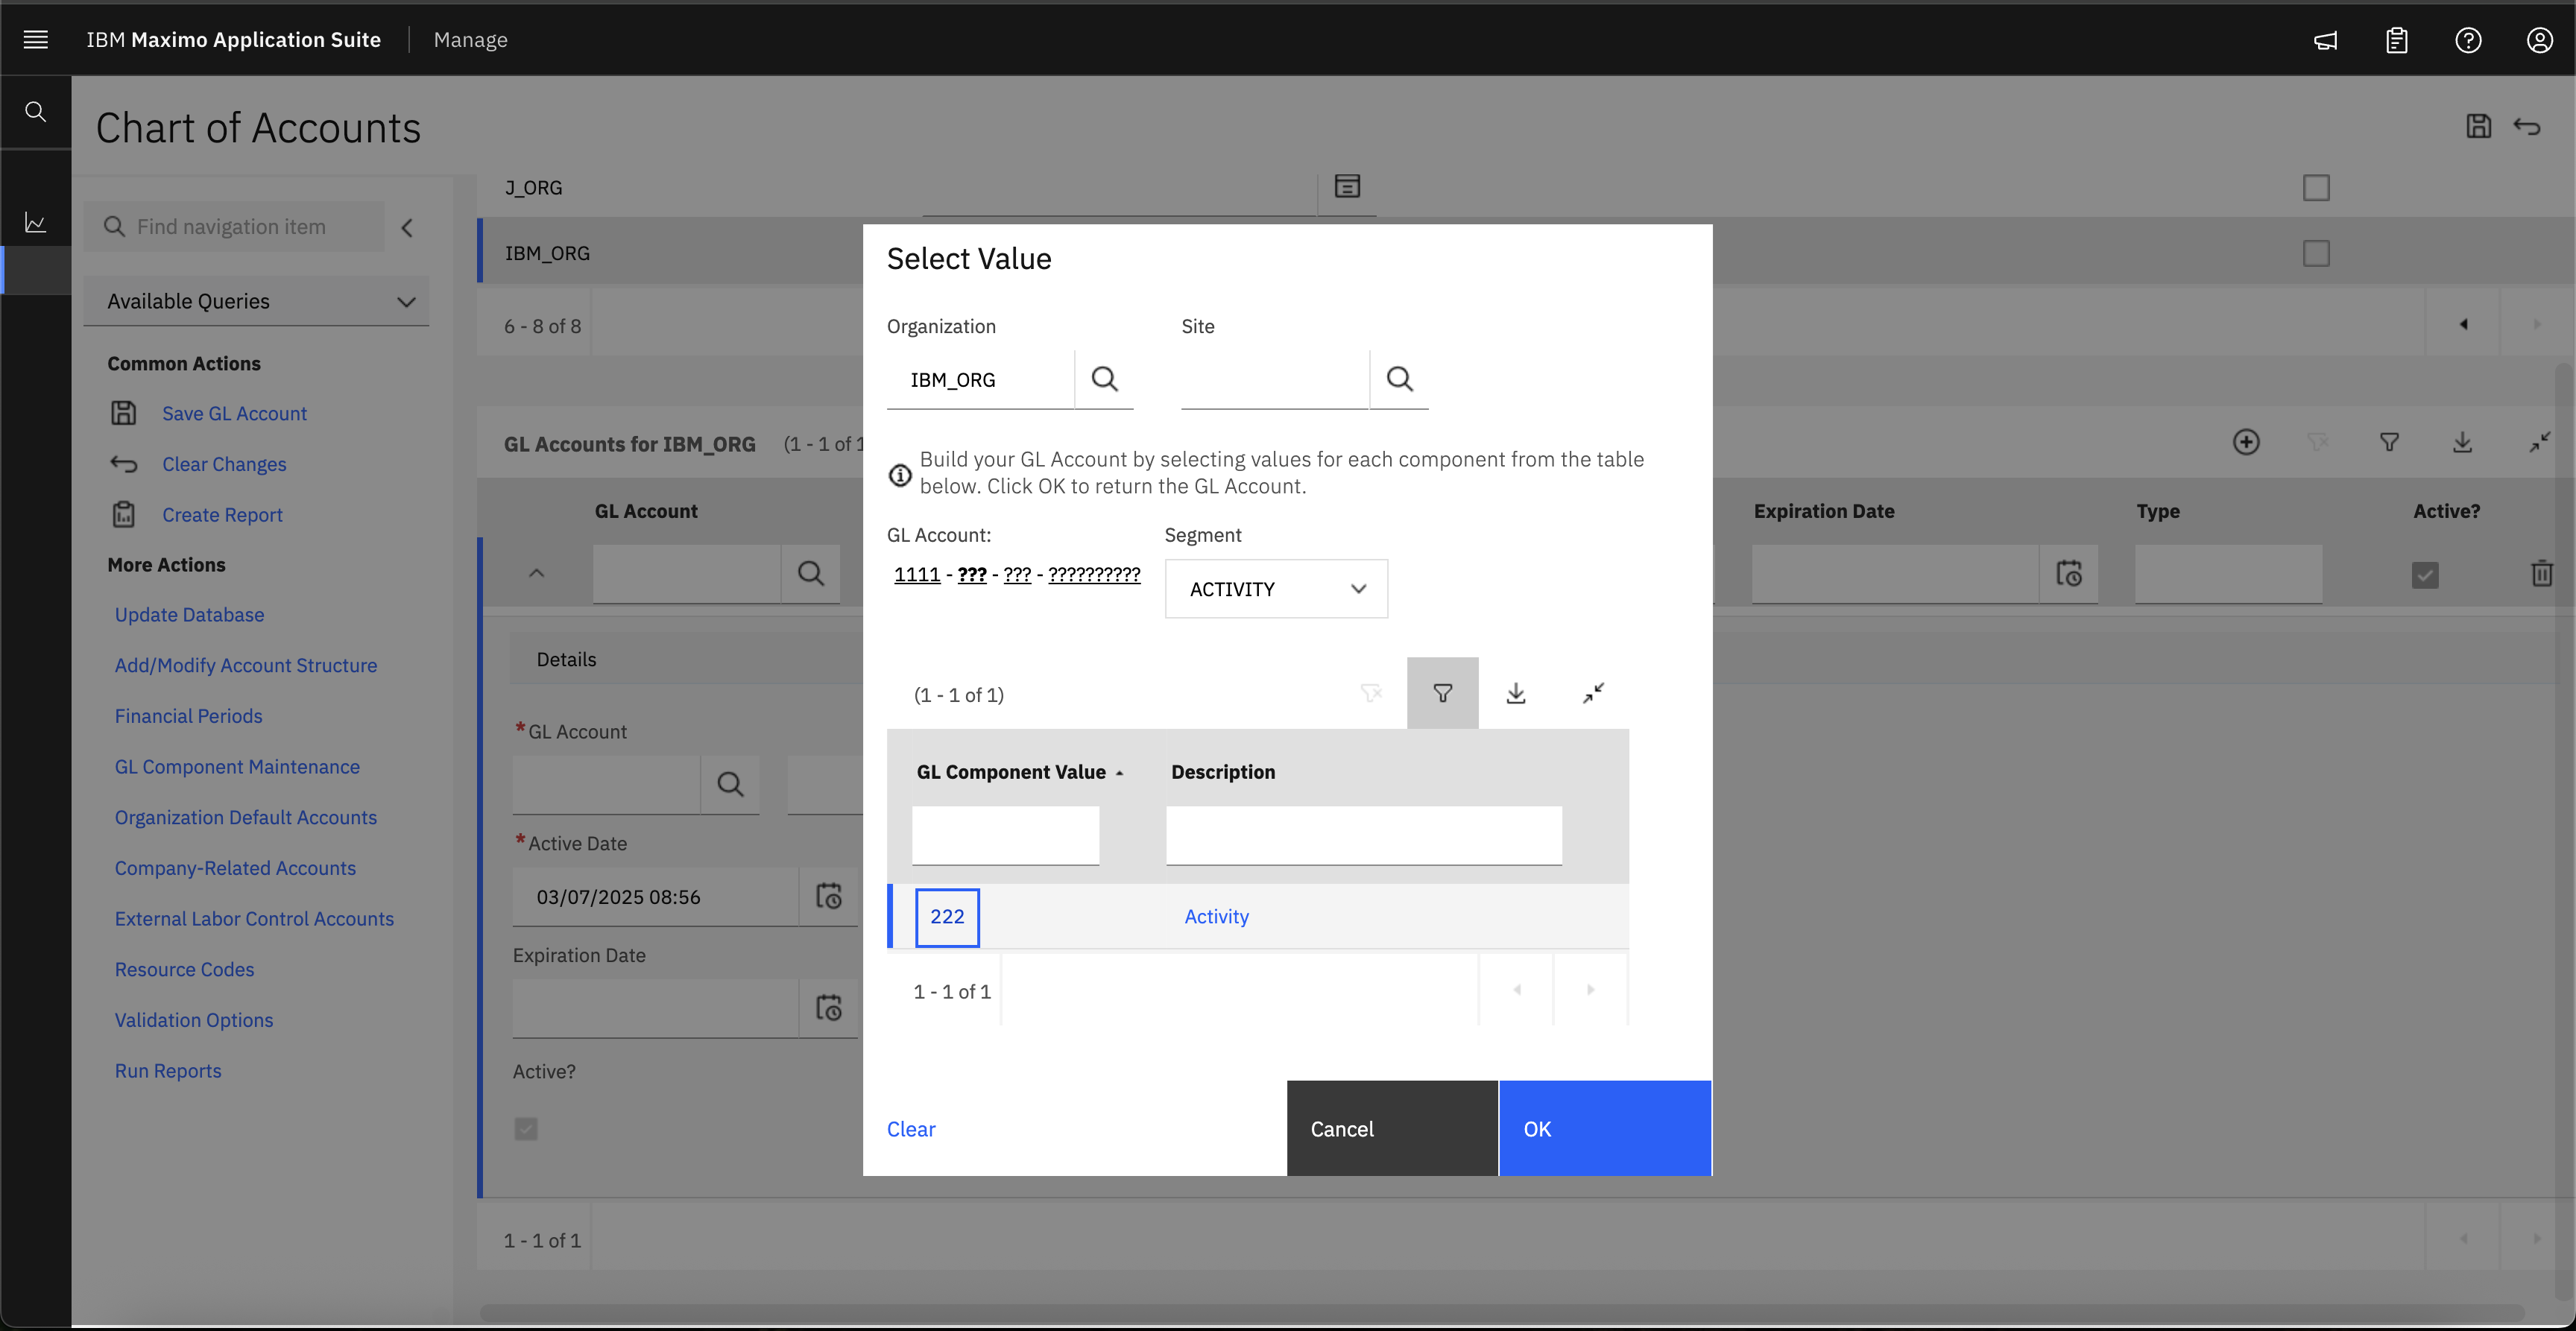Click the Details GL Account lookup magnifier
2576x1331 pixels.
730,785
